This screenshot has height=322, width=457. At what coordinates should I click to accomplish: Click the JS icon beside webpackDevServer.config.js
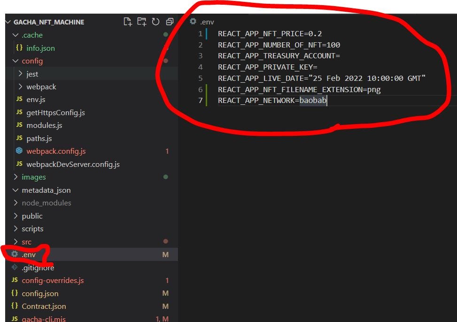[19, 164]
